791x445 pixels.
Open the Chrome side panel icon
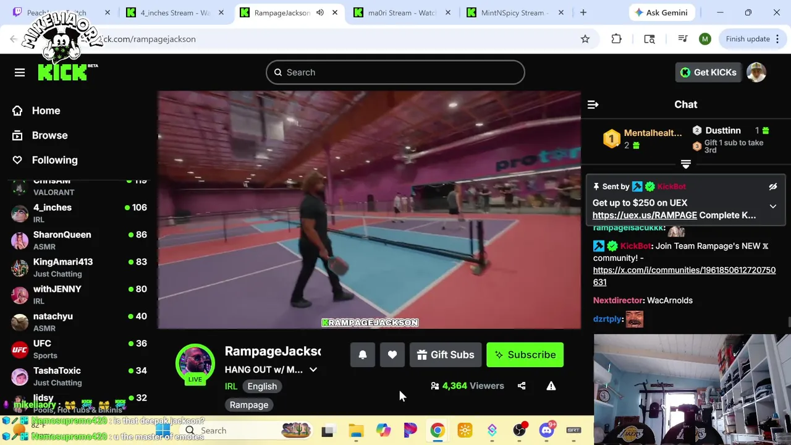point(649,39)
